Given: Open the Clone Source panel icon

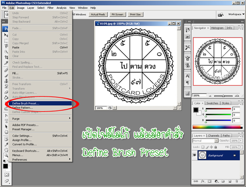Looking at the screenshot, I should pos(187,65).
